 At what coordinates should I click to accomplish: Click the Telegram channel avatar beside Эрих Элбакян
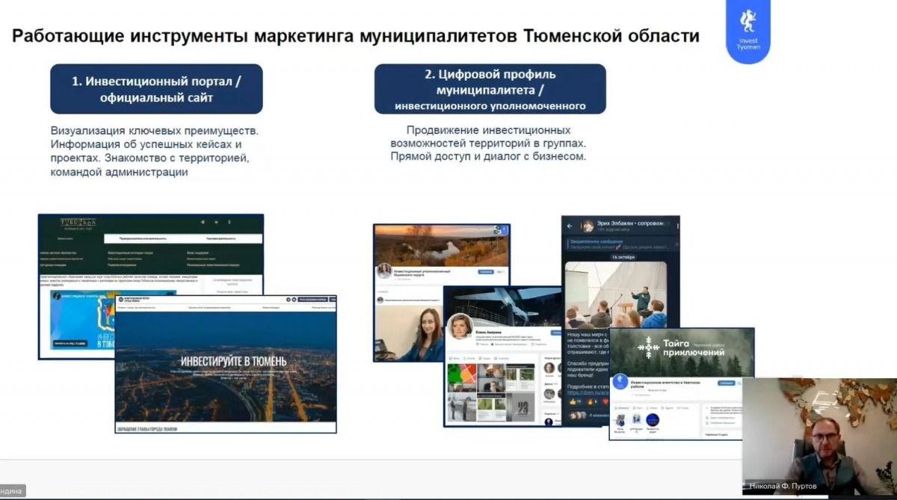(588, 226)
